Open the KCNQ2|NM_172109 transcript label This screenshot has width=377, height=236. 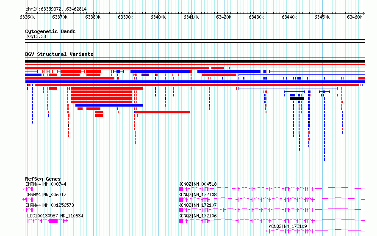288,226
